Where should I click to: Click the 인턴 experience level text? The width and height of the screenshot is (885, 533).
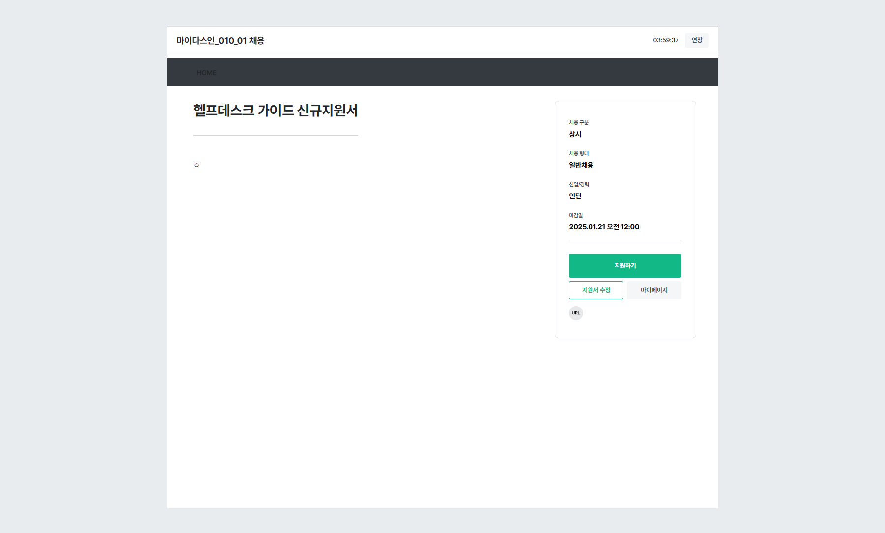pos(574,196)
